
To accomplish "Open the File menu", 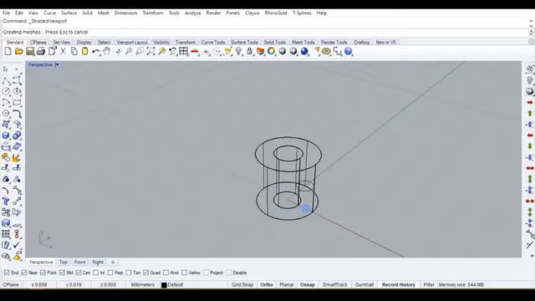I will click(6, 13).
